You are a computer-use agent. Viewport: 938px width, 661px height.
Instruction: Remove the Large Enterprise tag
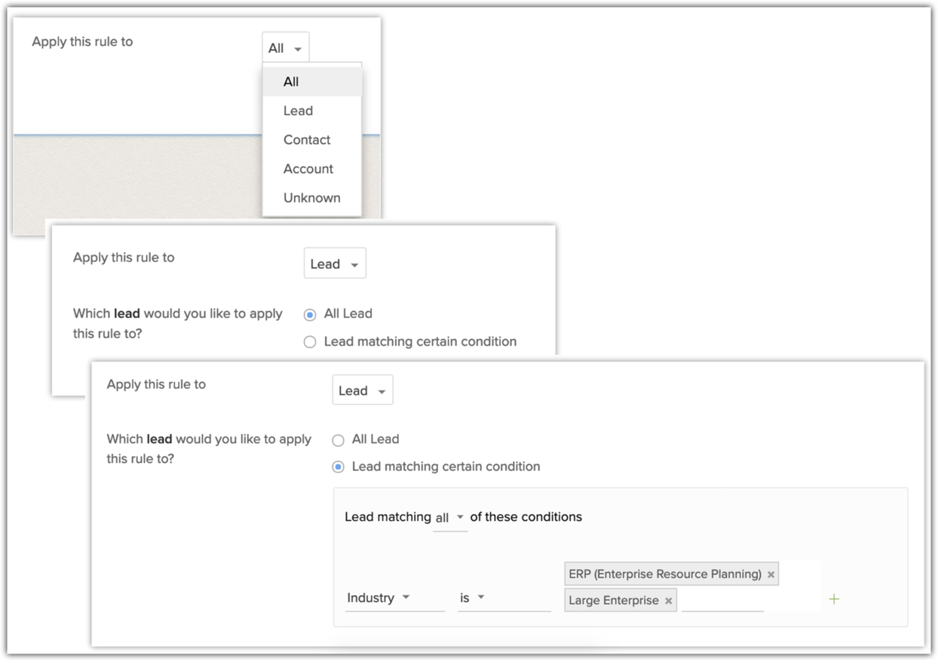tap(668, 601)
